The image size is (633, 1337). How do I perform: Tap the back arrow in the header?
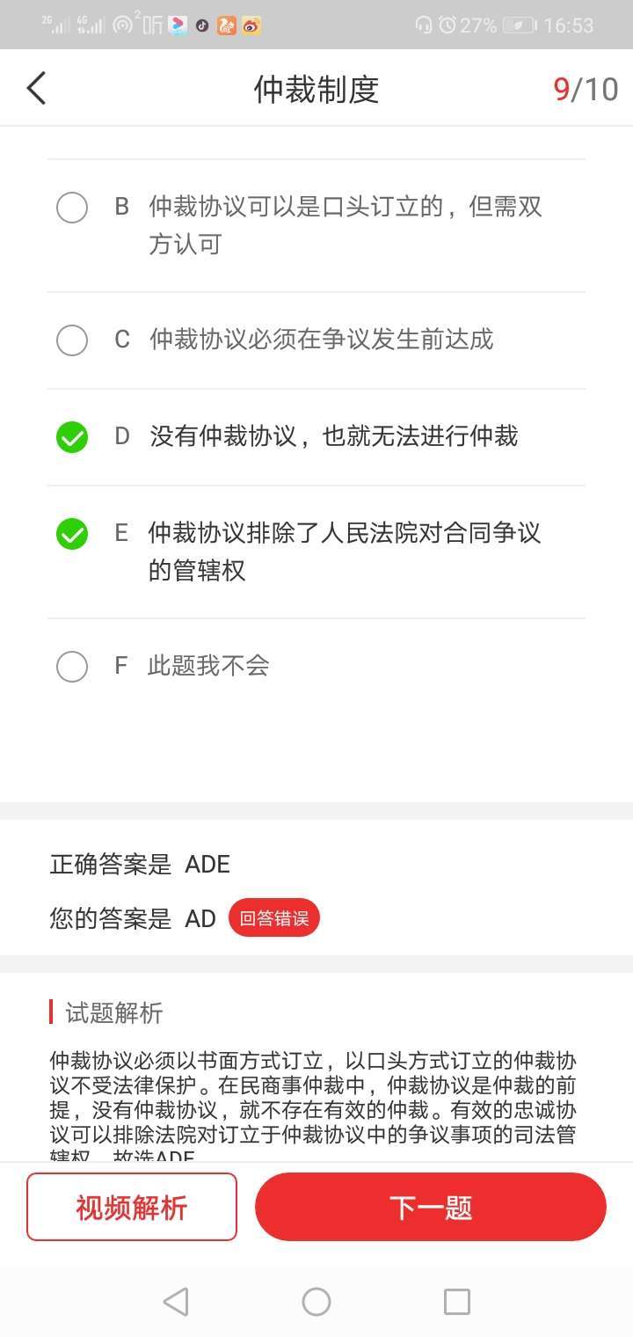pyautogui.click(x=36, y=89)
